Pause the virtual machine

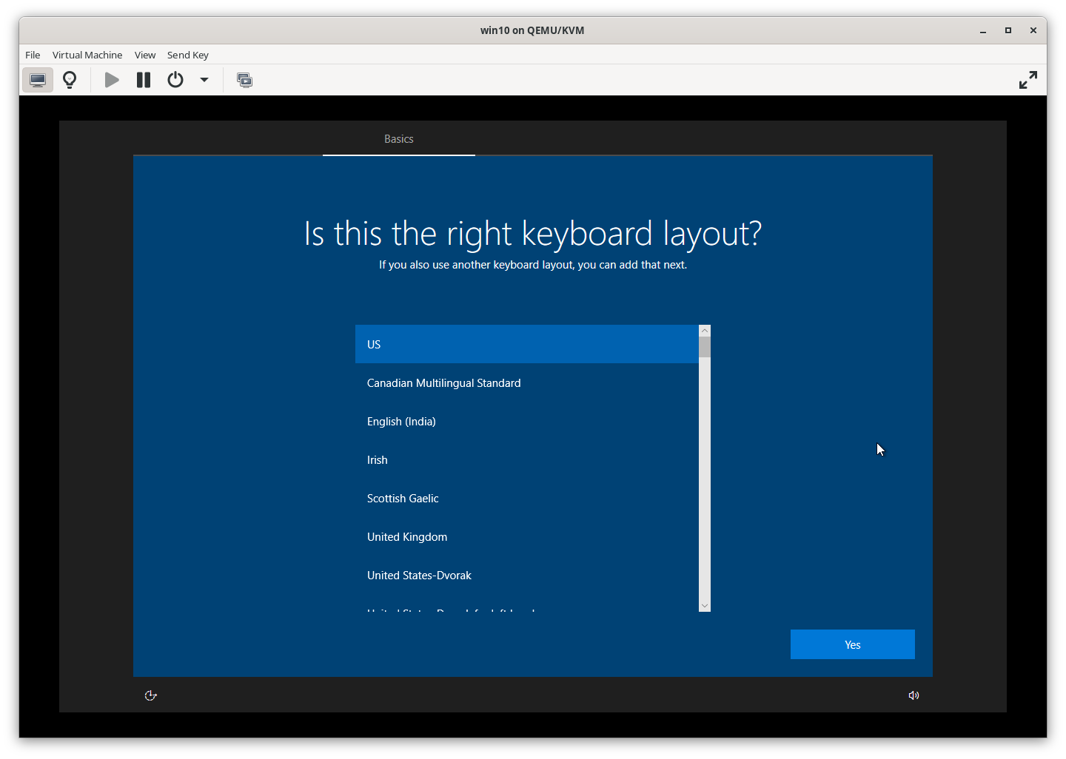click(144, 80)
